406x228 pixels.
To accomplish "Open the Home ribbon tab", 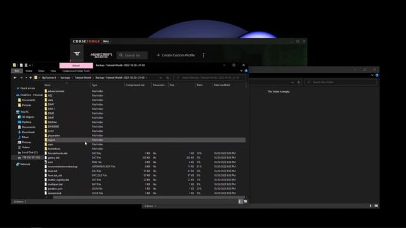I will 29,71.
